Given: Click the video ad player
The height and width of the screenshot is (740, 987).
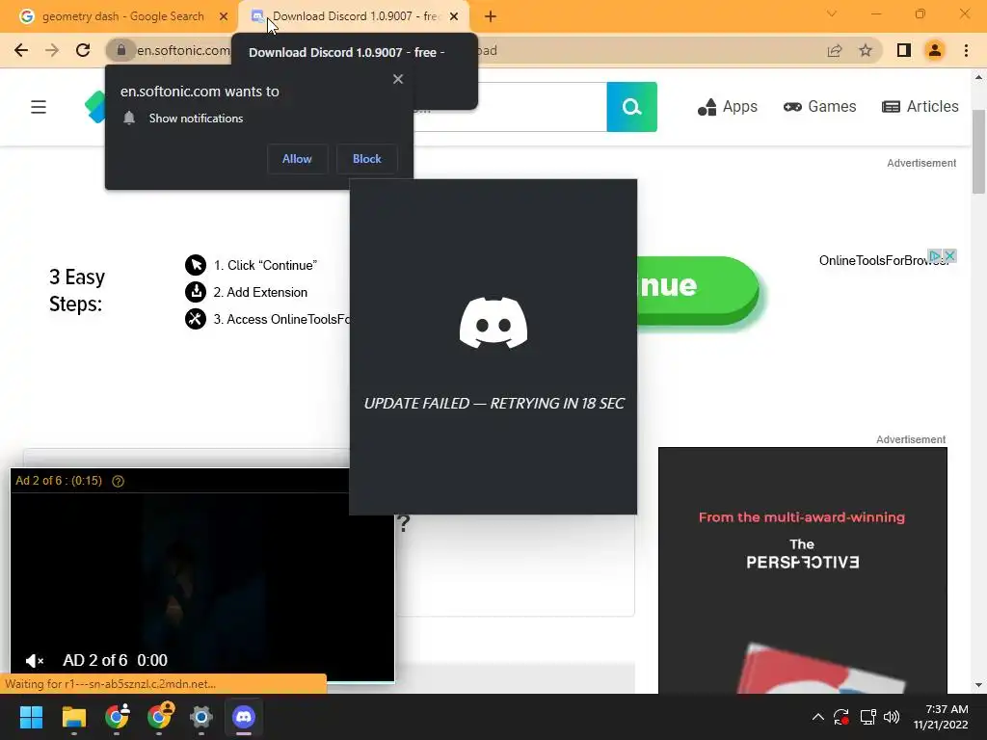Looking at the screenshot, I should click(x=202, y=575).
